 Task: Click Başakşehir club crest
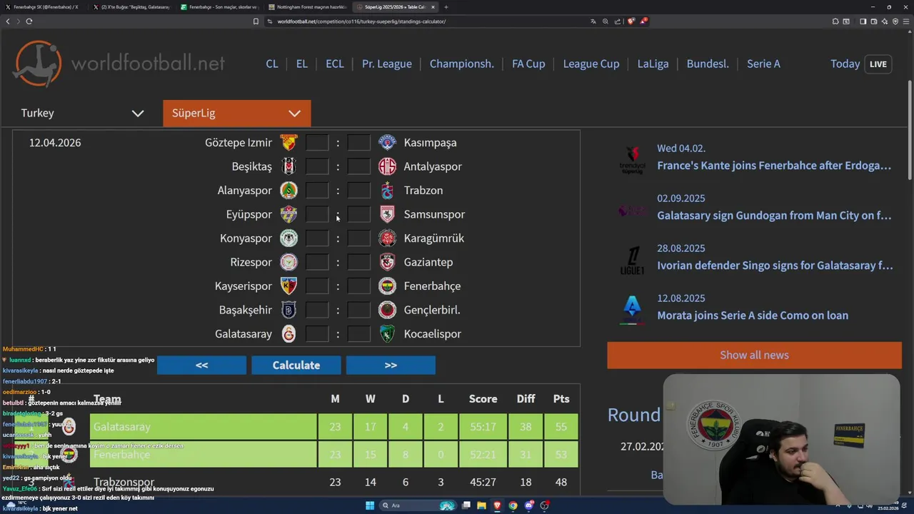(288, 310)
